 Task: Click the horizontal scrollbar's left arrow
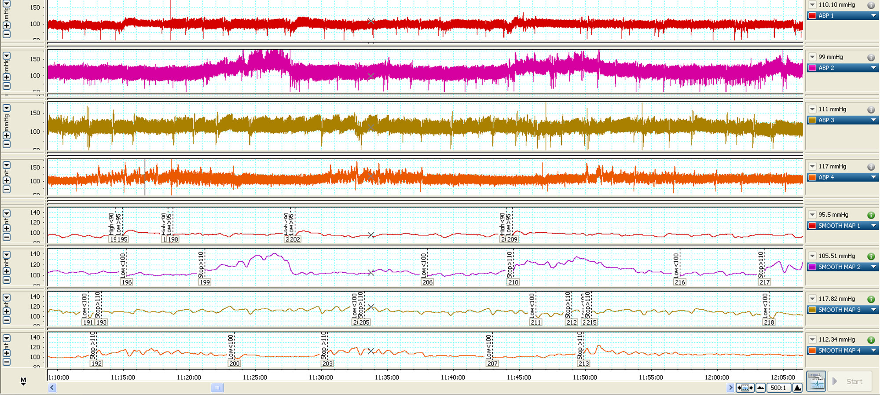52,388
